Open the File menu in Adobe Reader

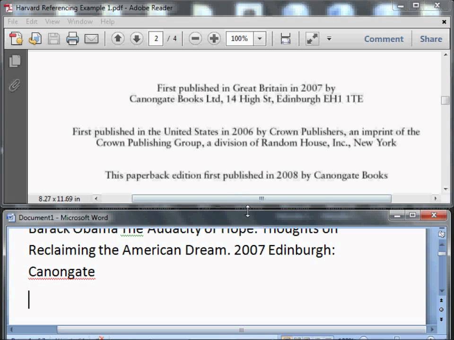(x=13, y=21)
